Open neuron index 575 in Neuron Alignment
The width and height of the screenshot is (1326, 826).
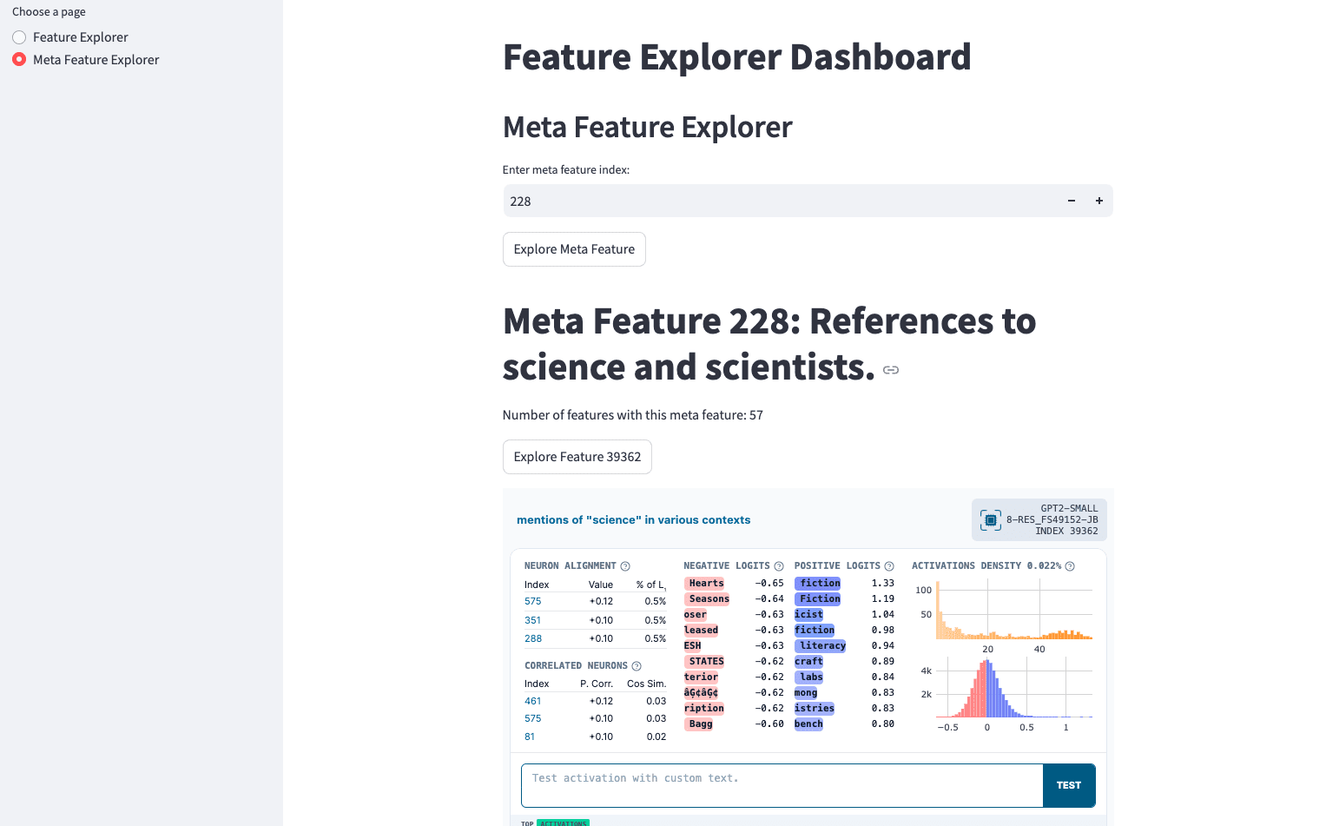tap(533, 601)
